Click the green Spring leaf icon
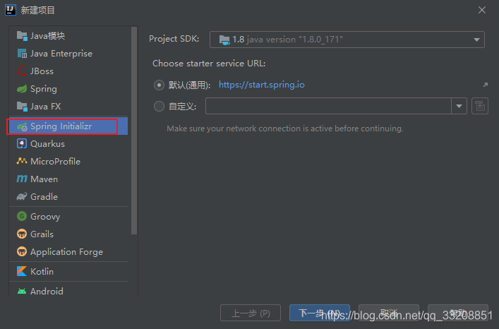 (22, 89)
